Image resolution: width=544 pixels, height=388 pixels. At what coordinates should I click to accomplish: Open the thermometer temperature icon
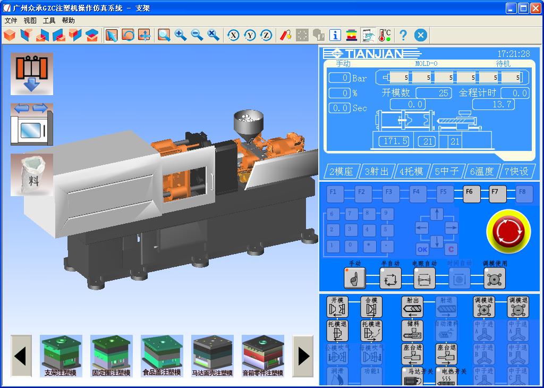(x=385, y=35)
